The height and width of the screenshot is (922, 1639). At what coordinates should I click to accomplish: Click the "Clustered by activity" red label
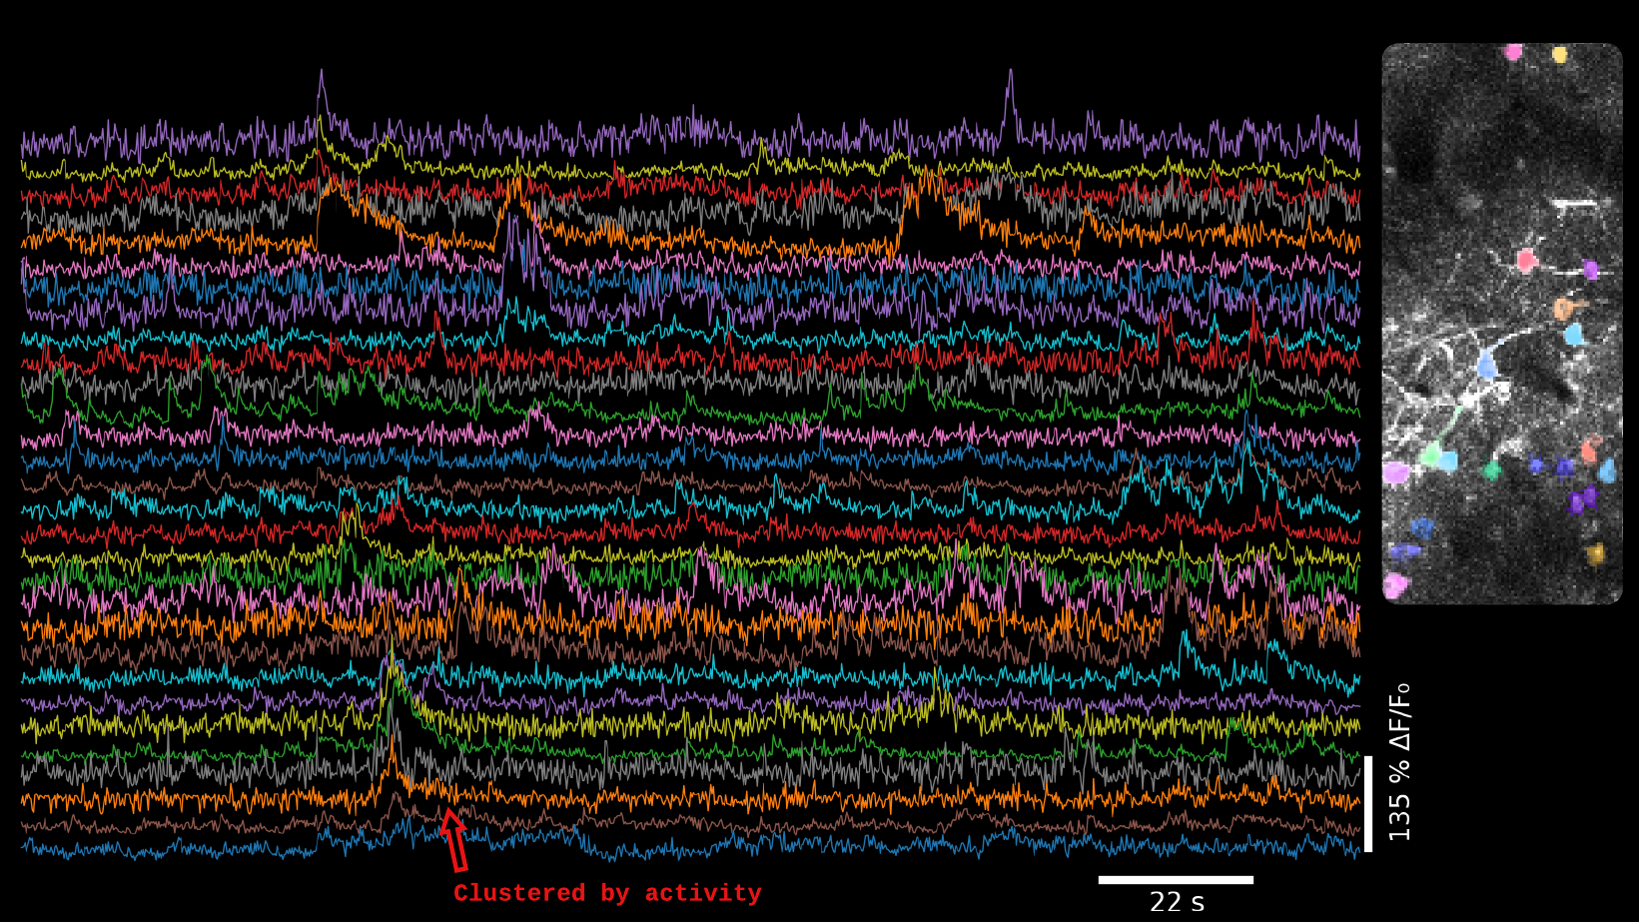pos(607,893)
